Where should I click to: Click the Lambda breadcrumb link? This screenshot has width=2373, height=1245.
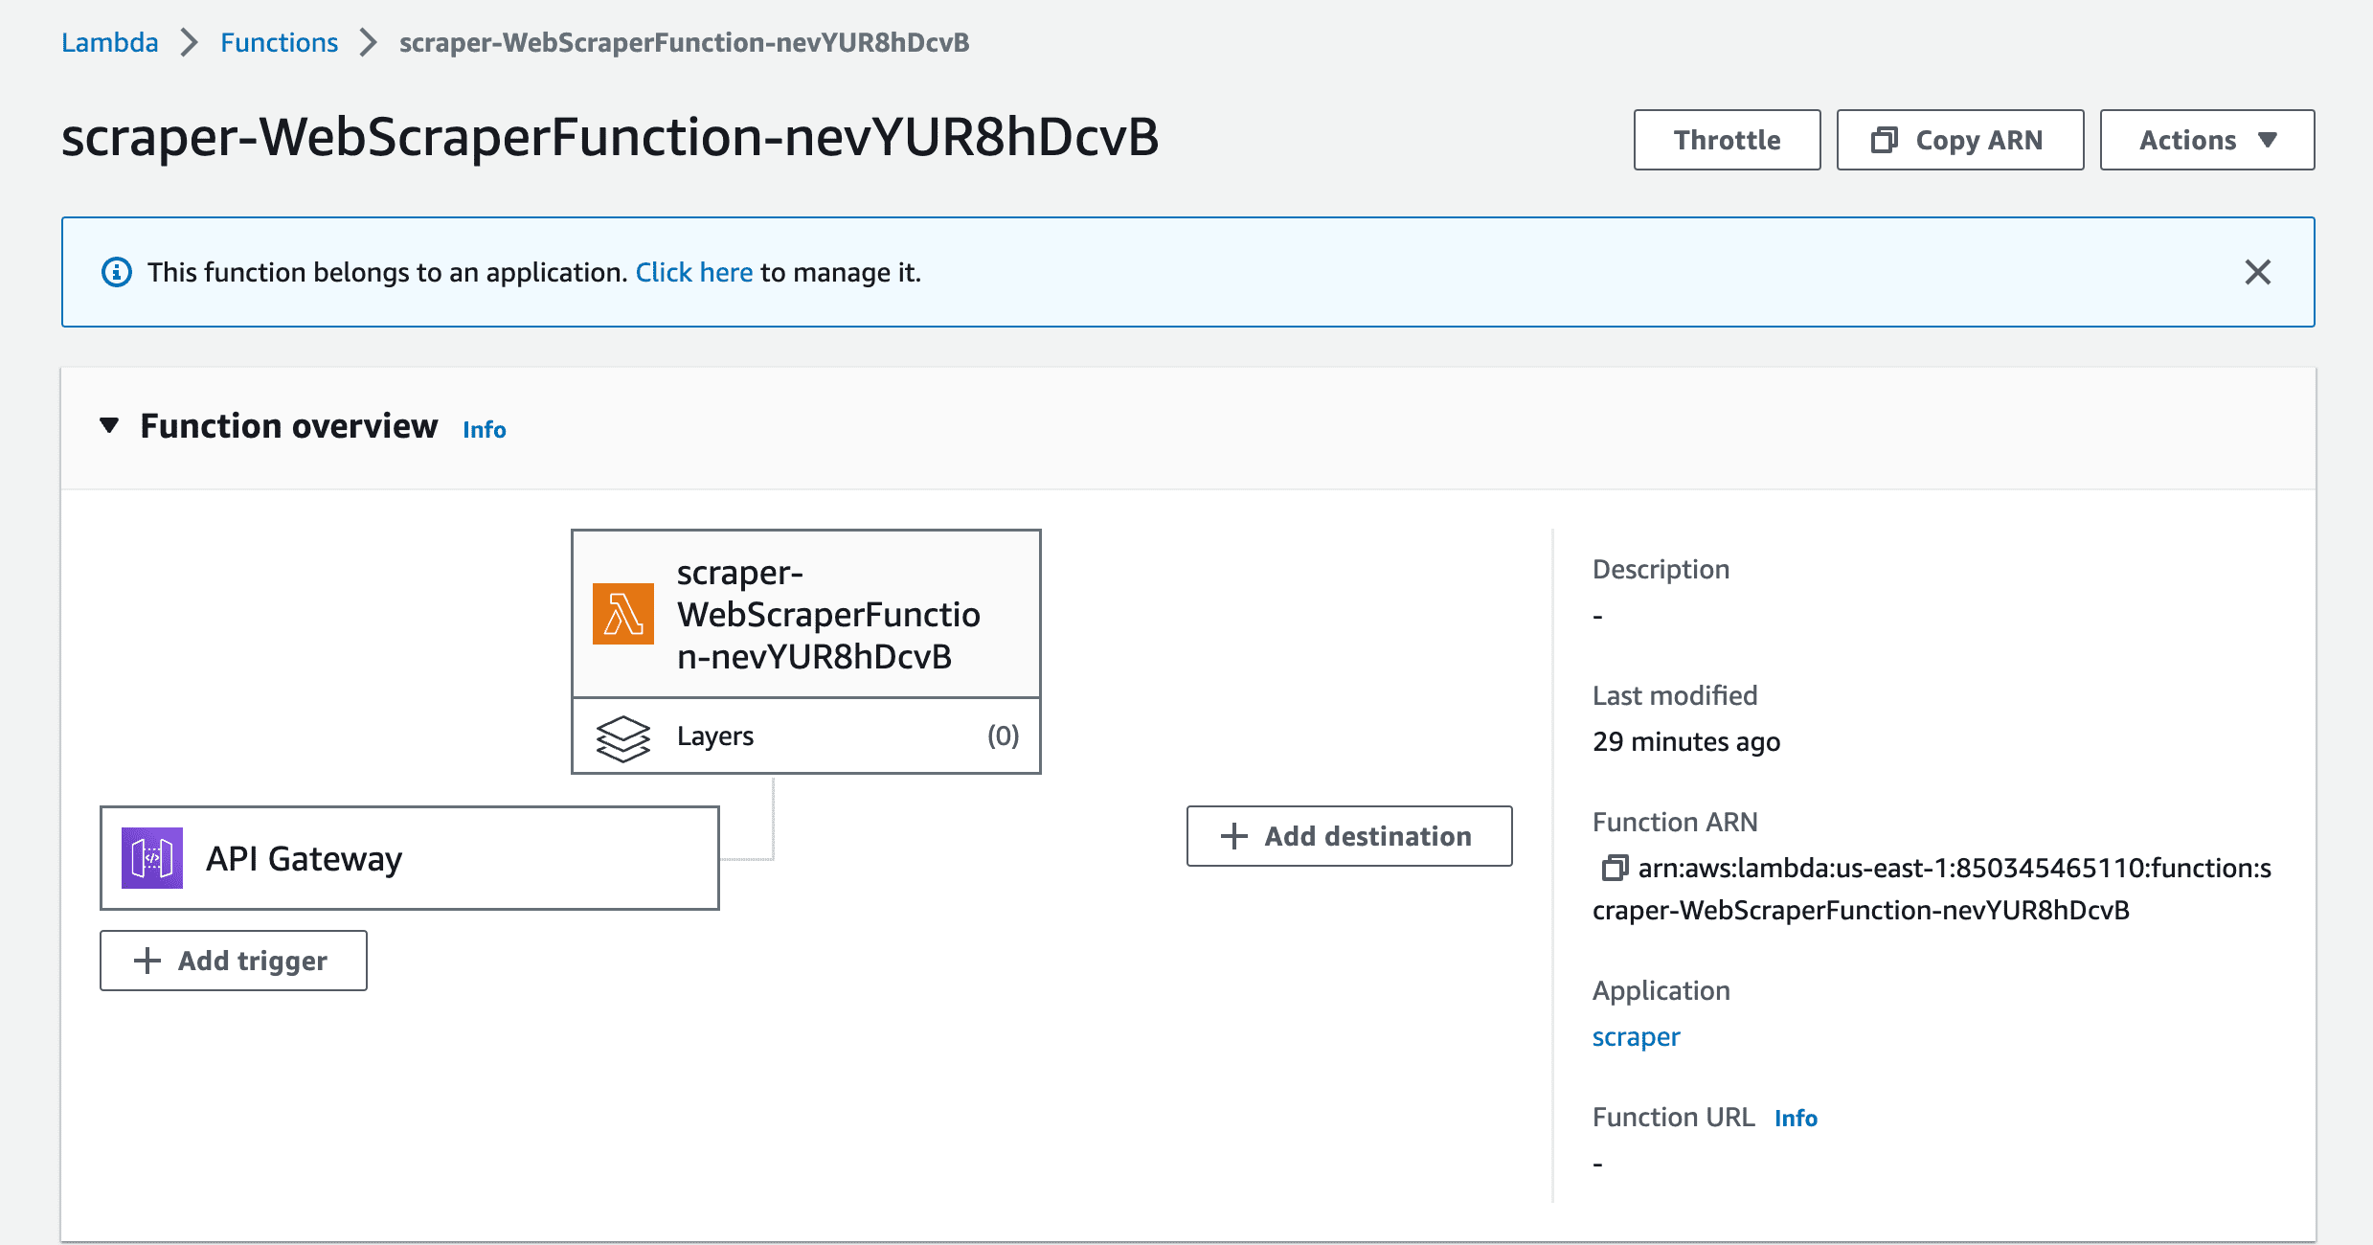click(109, 42)
